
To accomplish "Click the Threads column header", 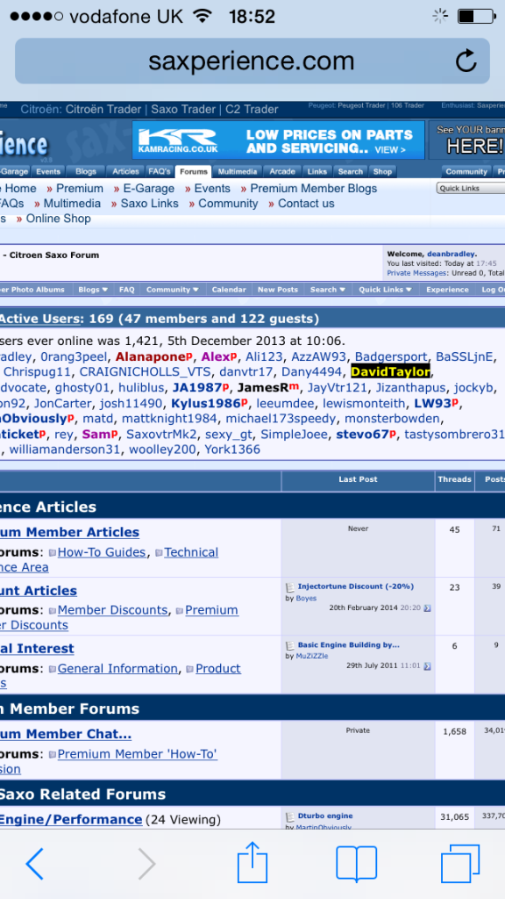I will click(x=455, y=479).
